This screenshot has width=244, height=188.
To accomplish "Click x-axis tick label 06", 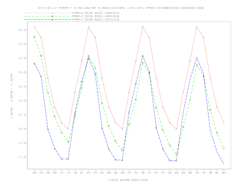I will [48, 173].
